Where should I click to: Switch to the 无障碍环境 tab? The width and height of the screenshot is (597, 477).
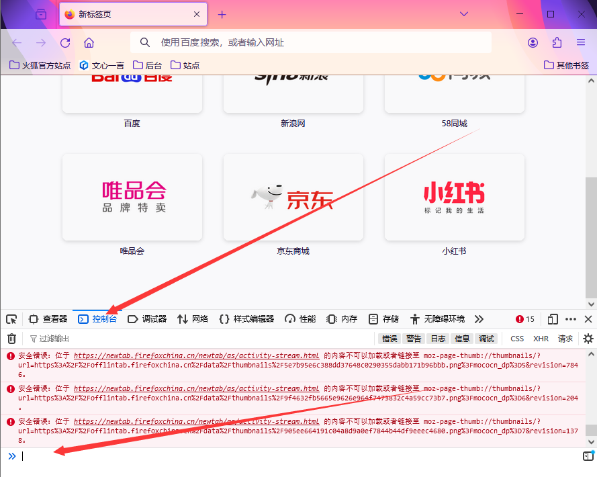coord(437,319)
